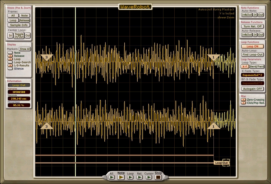Click marker 3 triangle on the upper waveform
The width and height of the screenshot is (271, 184).
coord(47,58)
